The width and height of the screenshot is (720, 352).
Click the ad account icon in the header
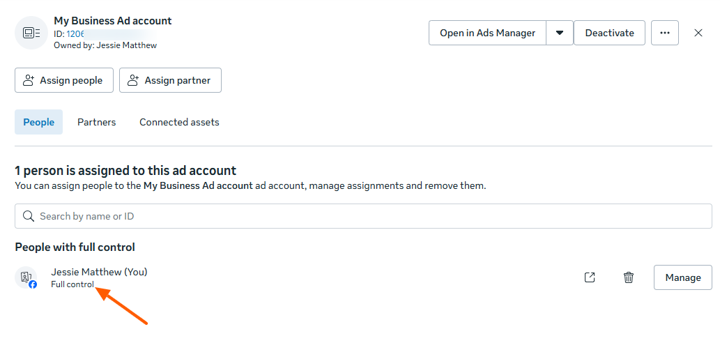(31, 33)
